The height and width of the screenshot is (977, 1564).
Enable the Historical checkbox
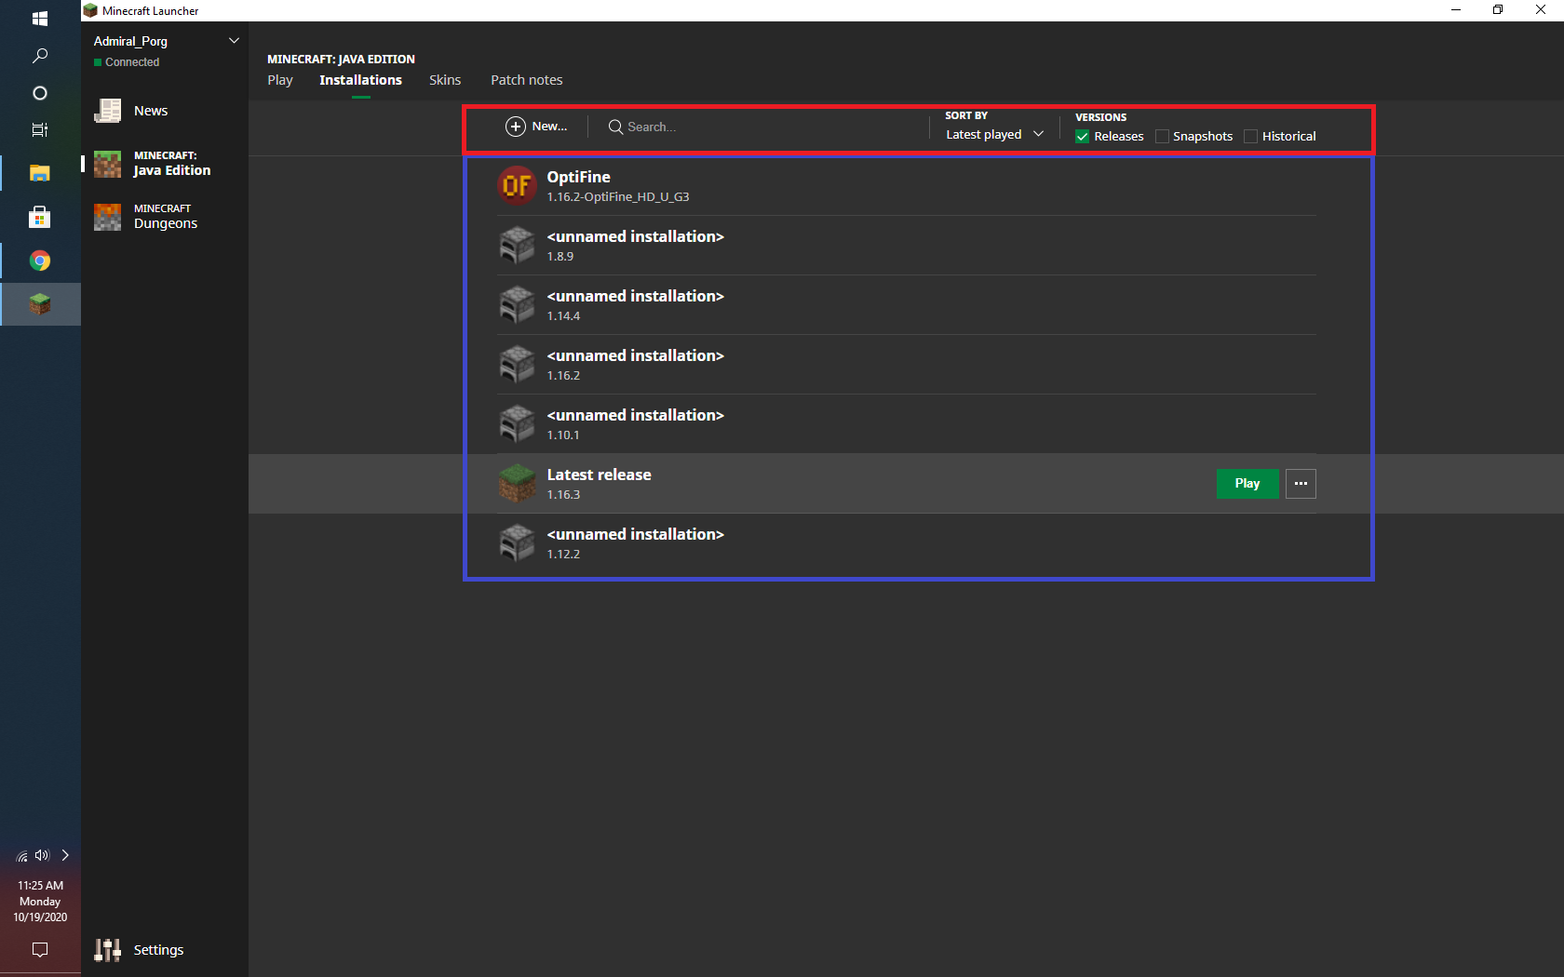(x=1249, y=136)
